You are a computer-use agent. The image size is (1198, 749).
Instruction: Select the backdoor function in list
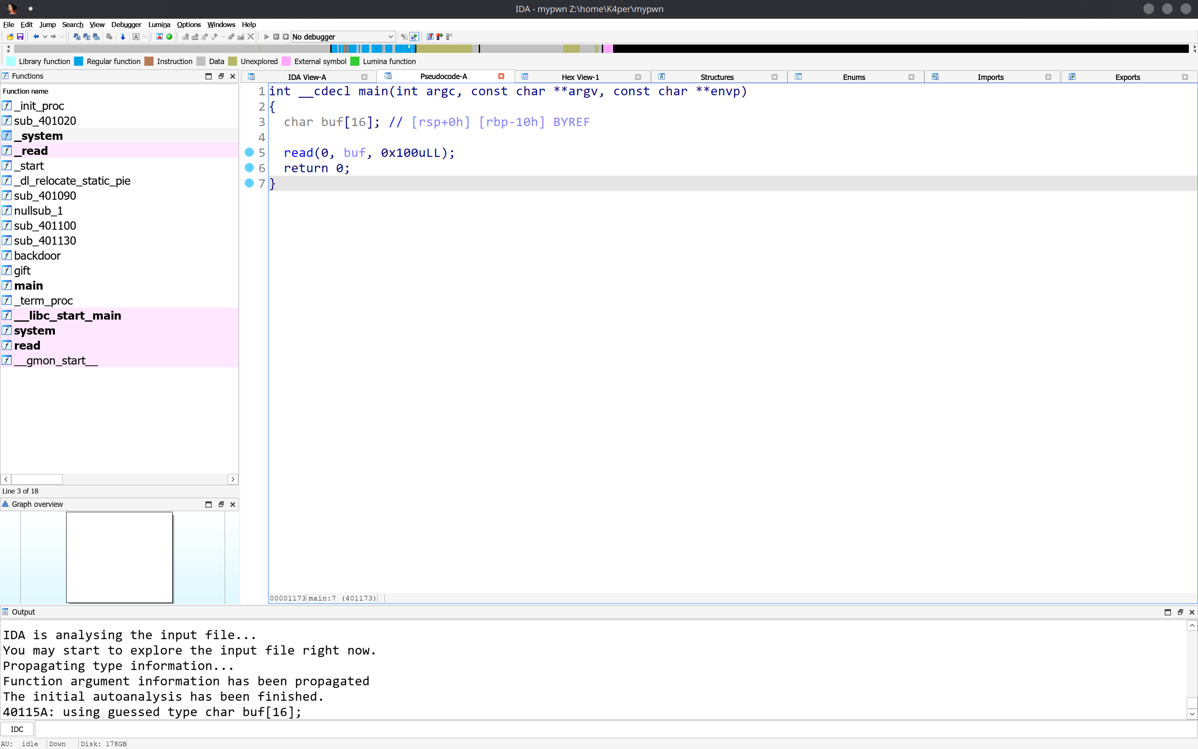37,255
